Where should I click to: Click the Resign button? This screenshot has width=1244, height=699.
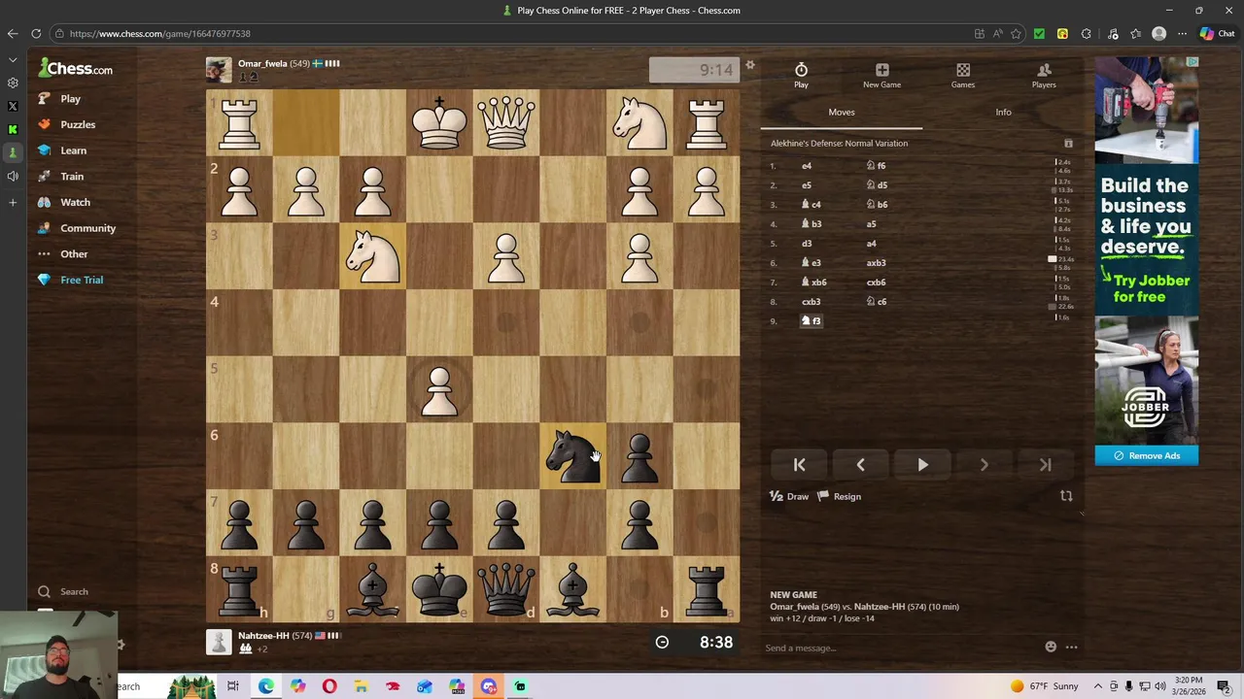coord(839,496)
